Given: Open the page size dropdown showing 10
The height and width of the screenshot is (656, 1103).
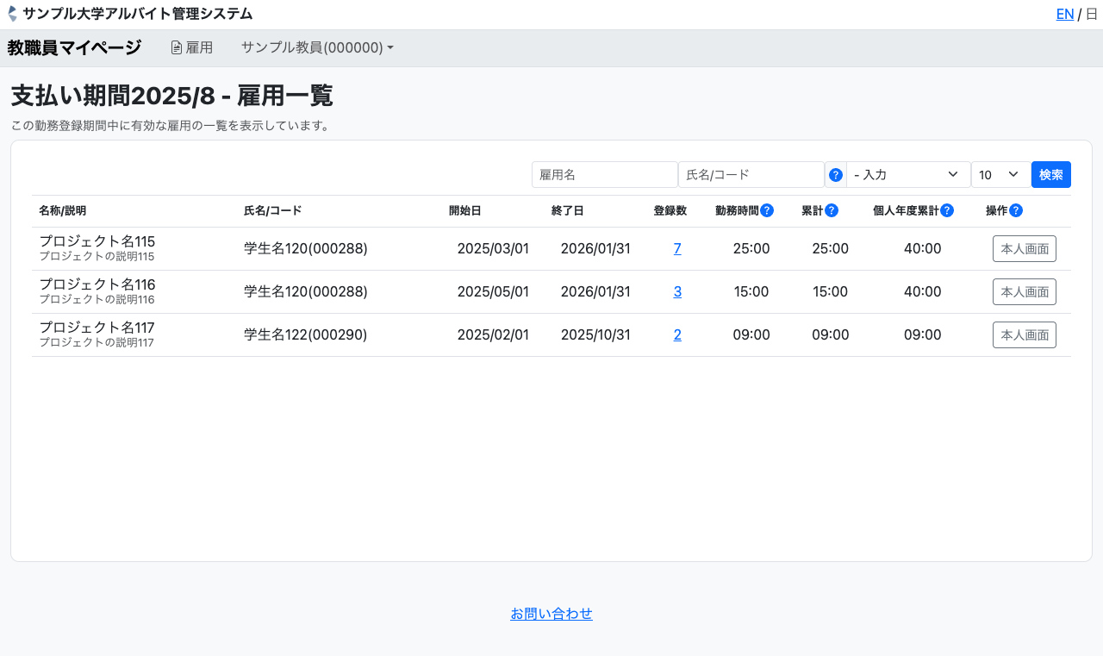Looking at the screenshot, I should 1001,175.
